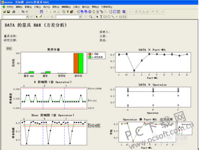
Task: Click the pointer arrow beside the brush tool
Action: [37, 17]
